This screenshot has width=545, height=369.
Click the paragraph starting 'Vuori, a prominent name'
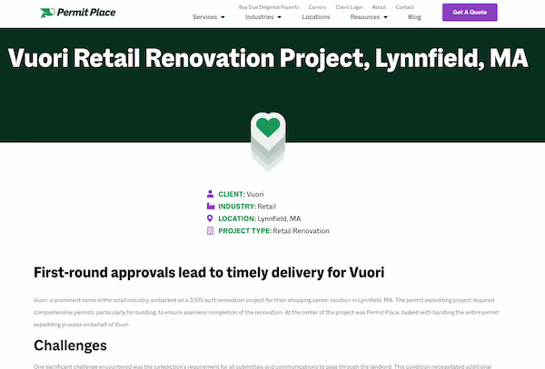click(x=266, y=312)
